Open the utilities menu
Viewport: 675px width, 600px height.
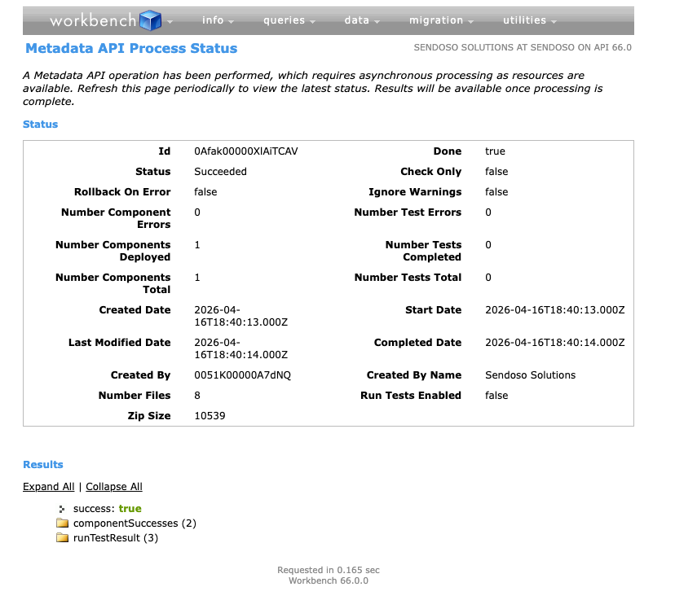530,20
